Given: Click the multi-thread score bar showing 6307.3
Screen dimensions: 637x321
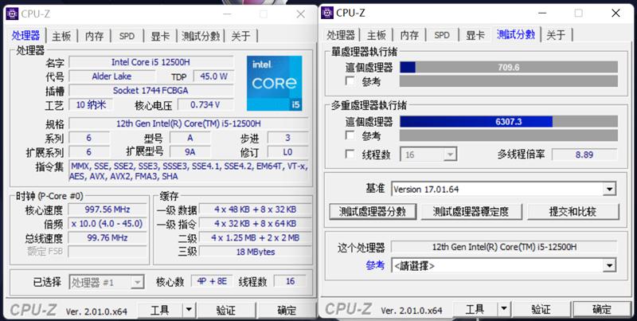Looking at the screenshot, I should 509,122.
